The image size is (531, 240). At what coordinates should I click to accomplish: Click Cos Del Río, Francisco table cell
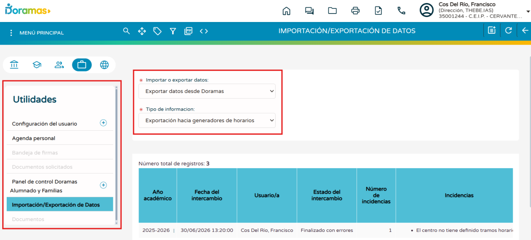pyautogui.click(x=267, y=230)
